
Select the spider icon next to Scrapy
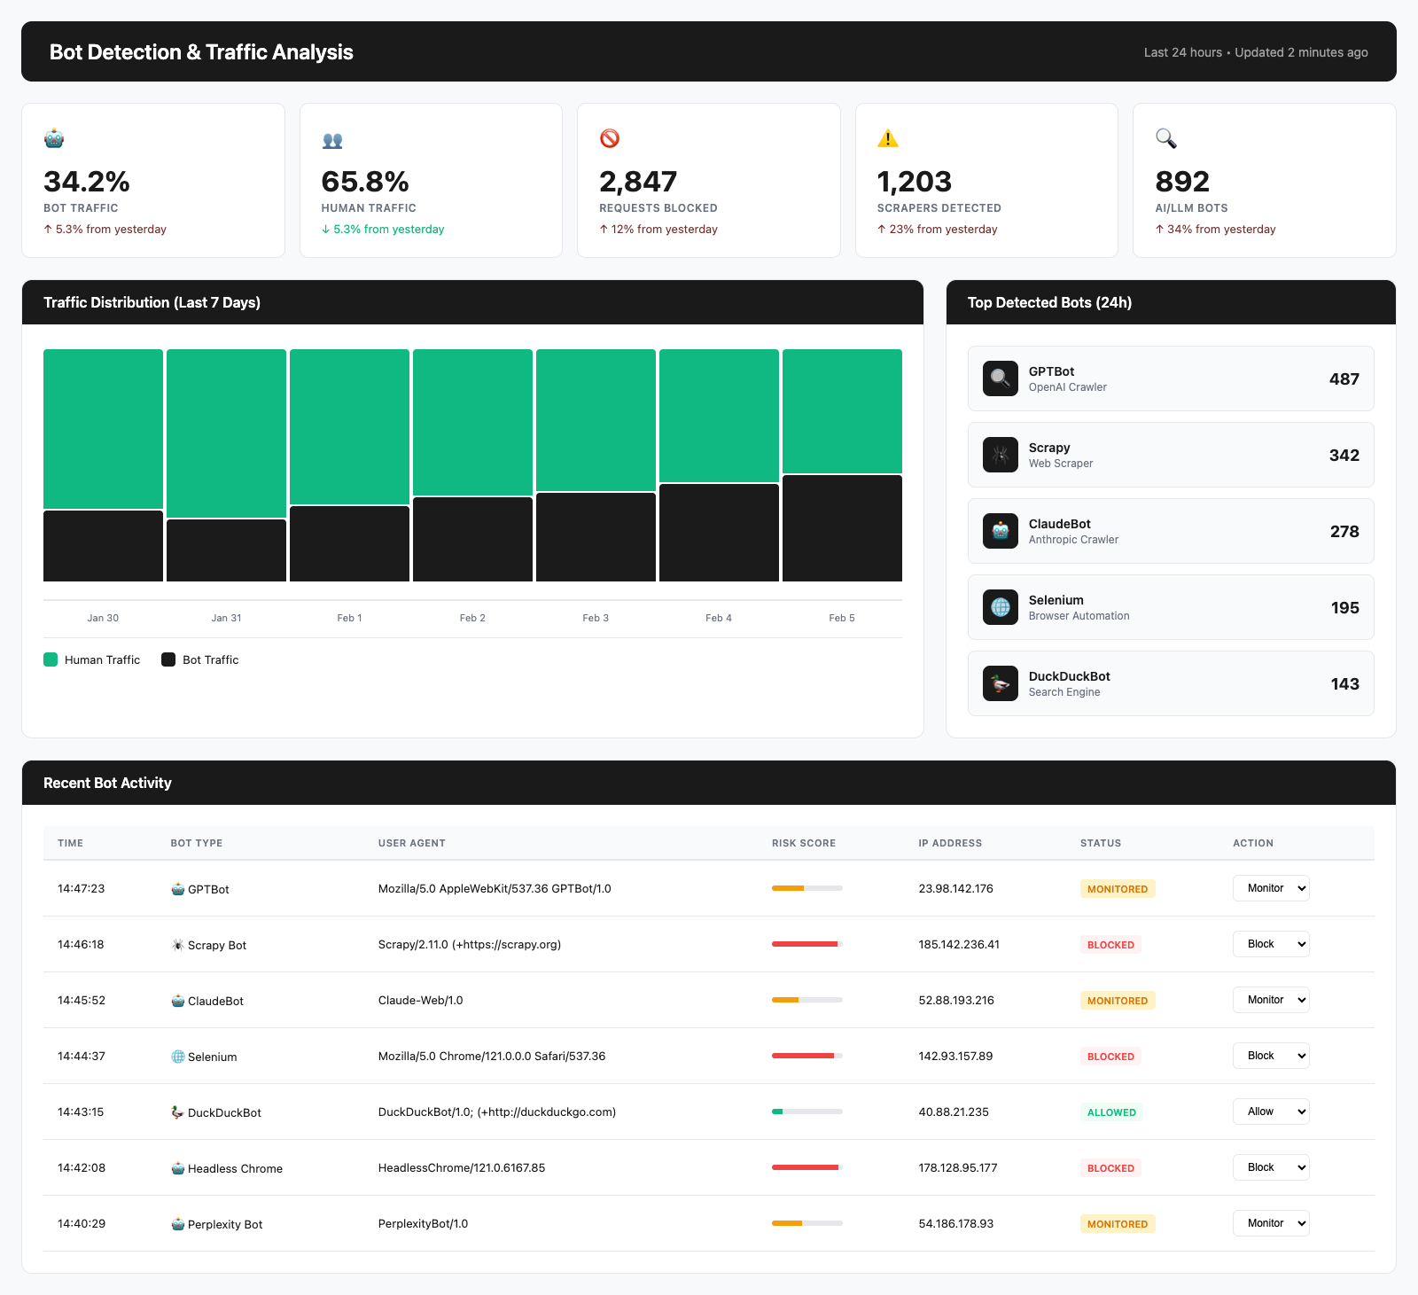tap(1000, 455)
